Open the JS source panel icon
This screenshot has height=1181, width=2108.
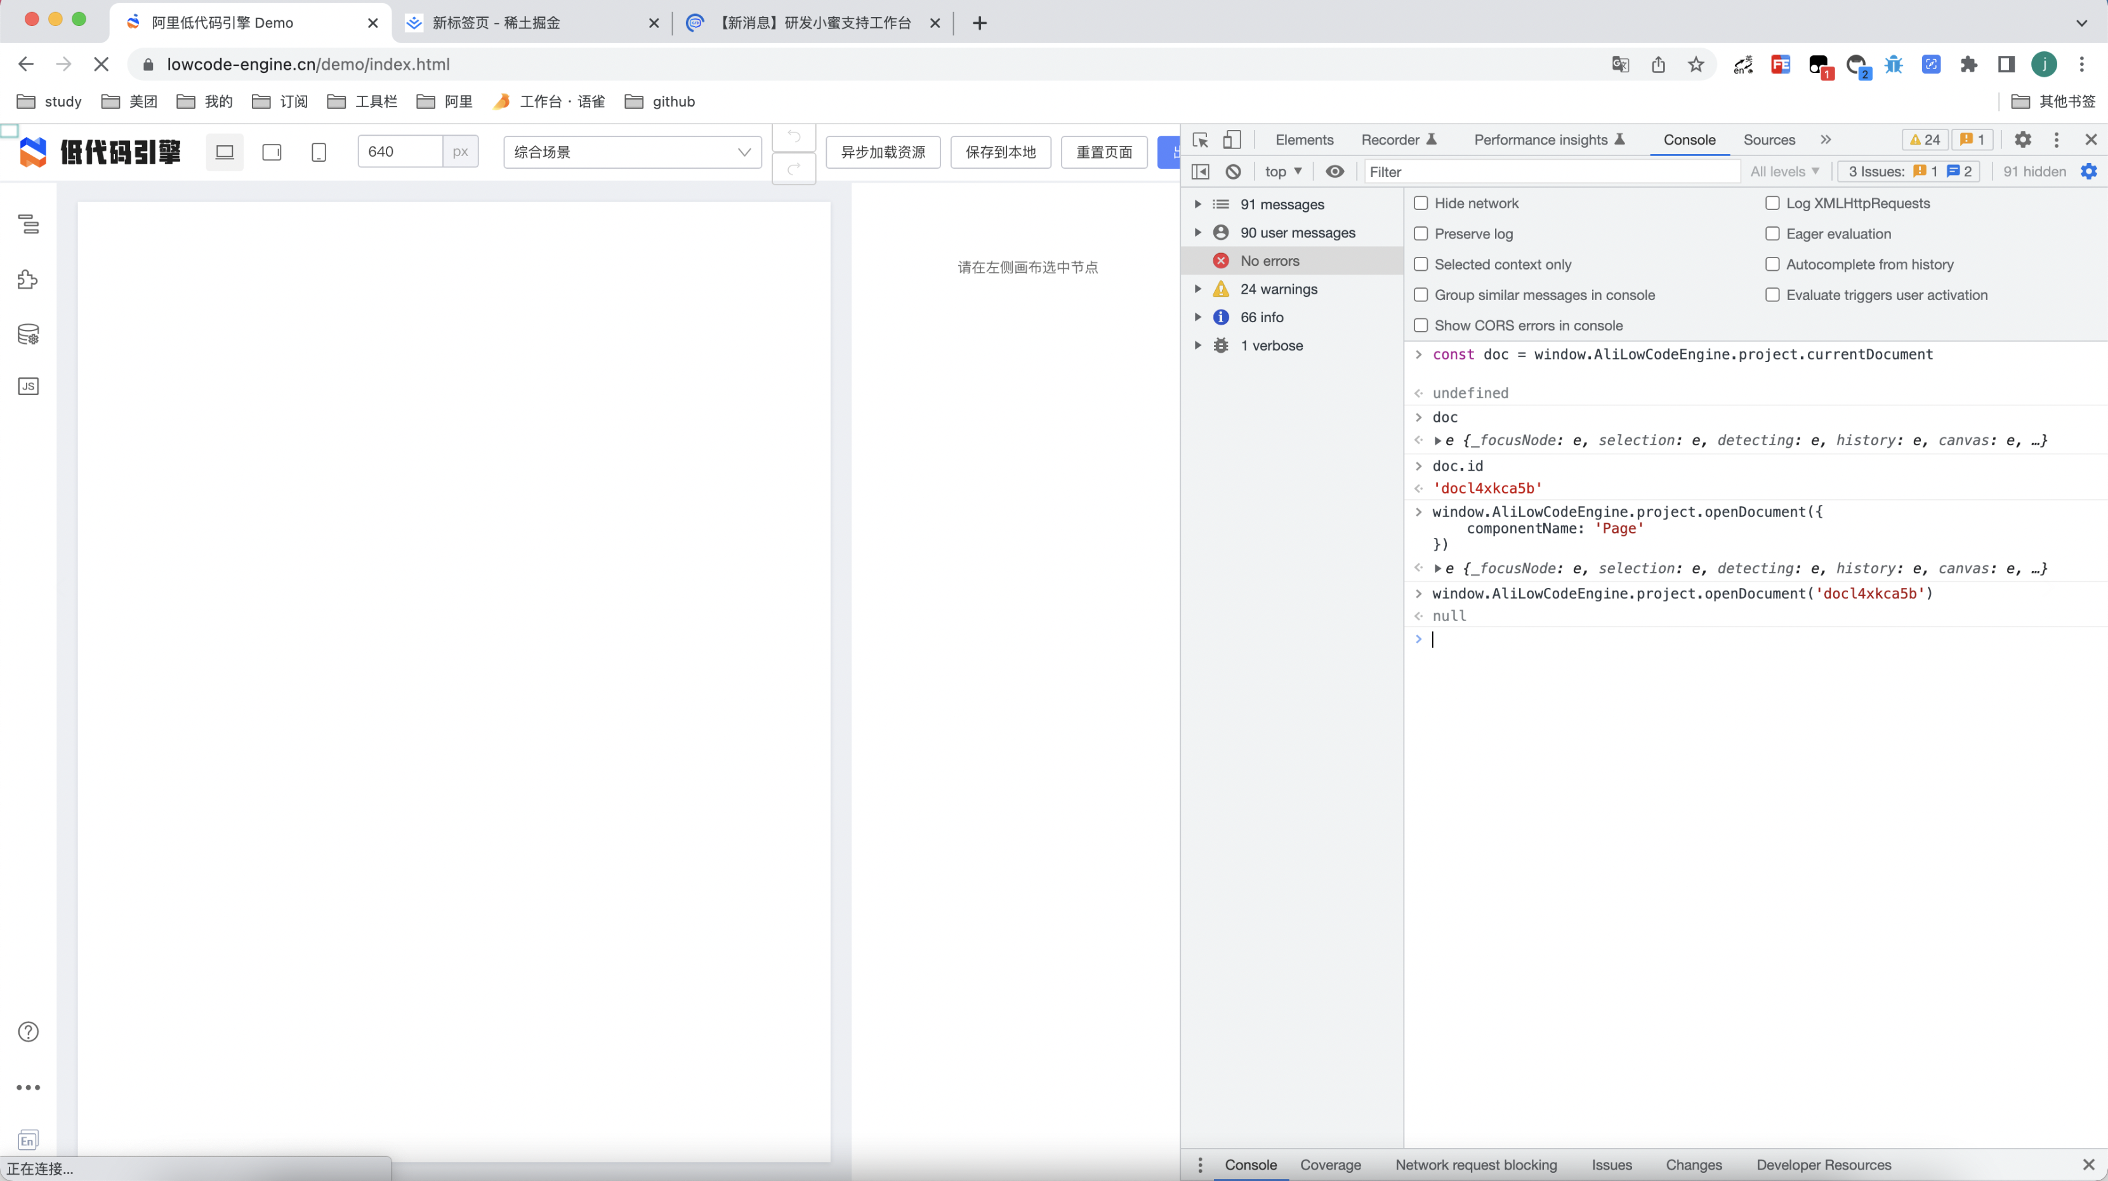point(29,386)
